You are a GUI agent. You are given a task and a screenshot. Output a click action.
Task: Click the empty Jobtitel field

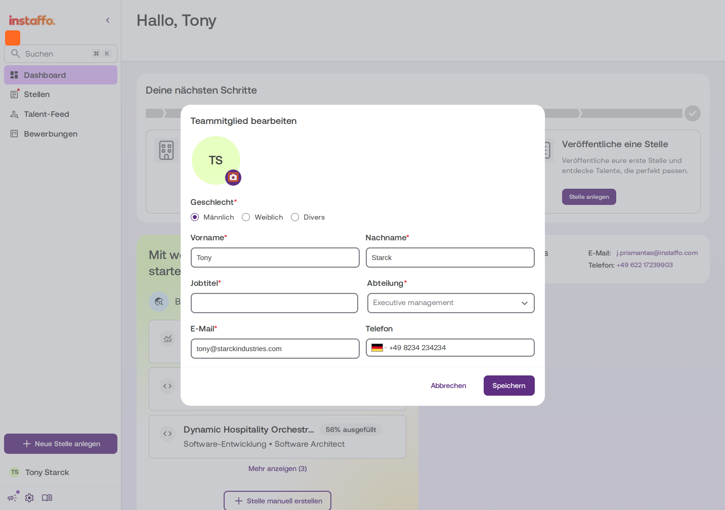point(274,303)
